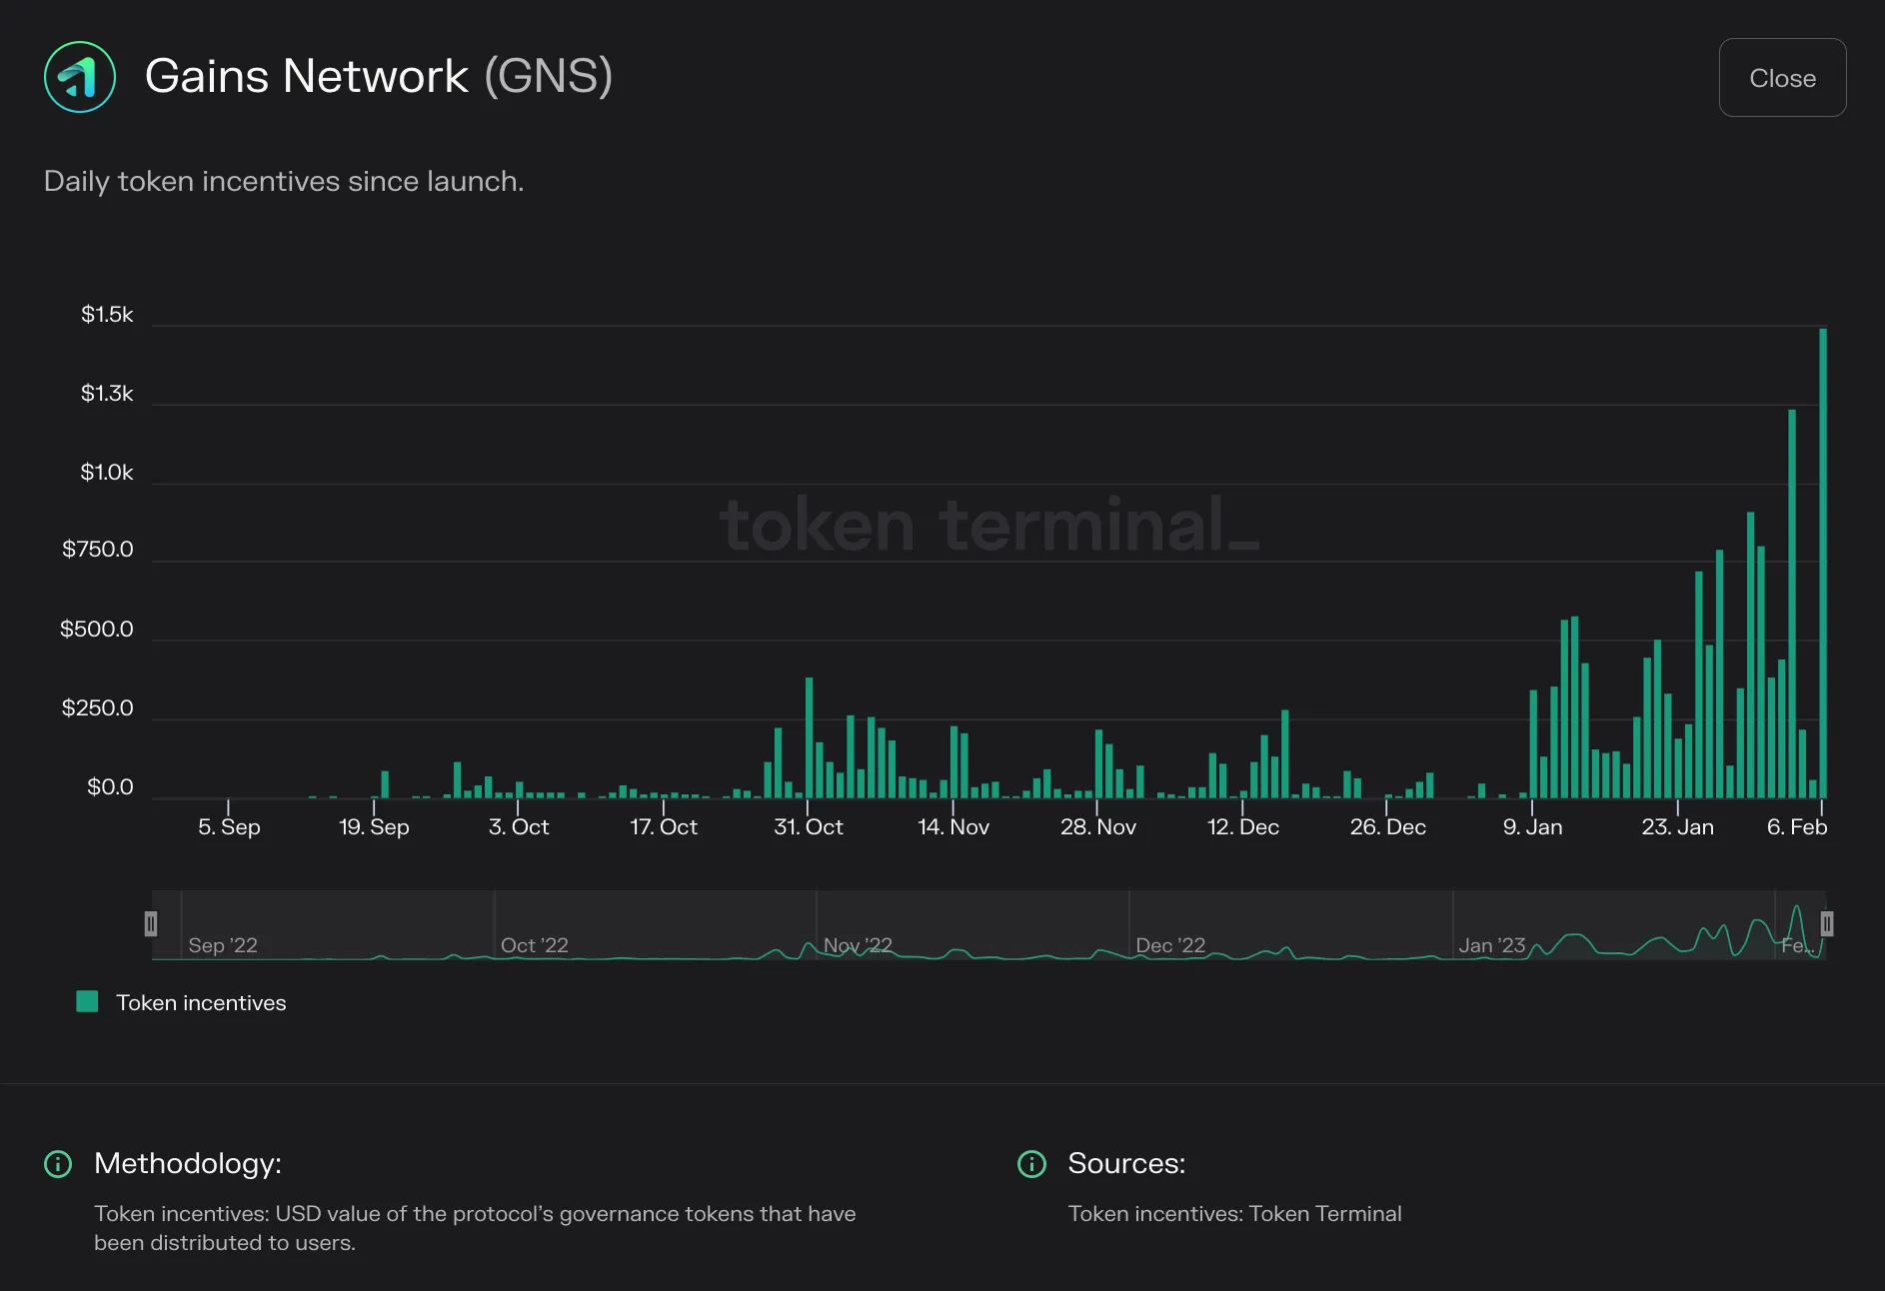
Task: Click the Token incentives legend label
Action: 201,1003
